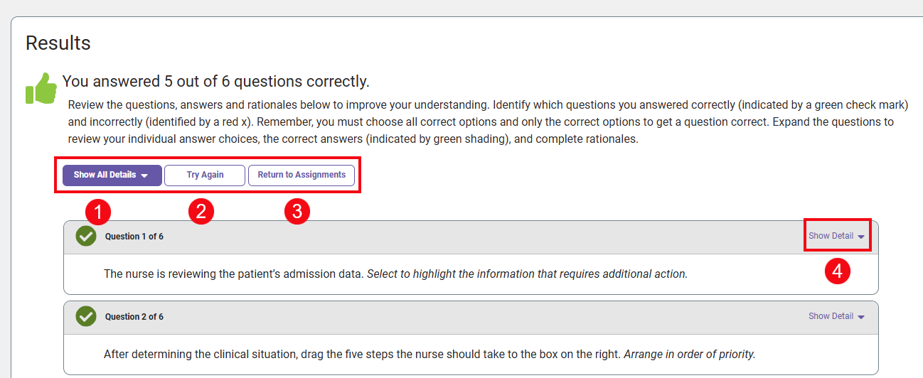Open the Show All Details dropdown
This screenshot has height=378, width=923.
coord(112,175)
